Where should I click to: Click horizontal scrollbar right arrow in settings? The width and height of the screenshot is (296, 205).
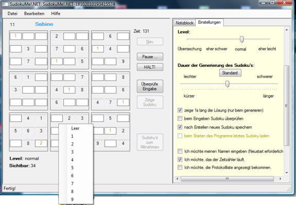click(x=281, y=179)
